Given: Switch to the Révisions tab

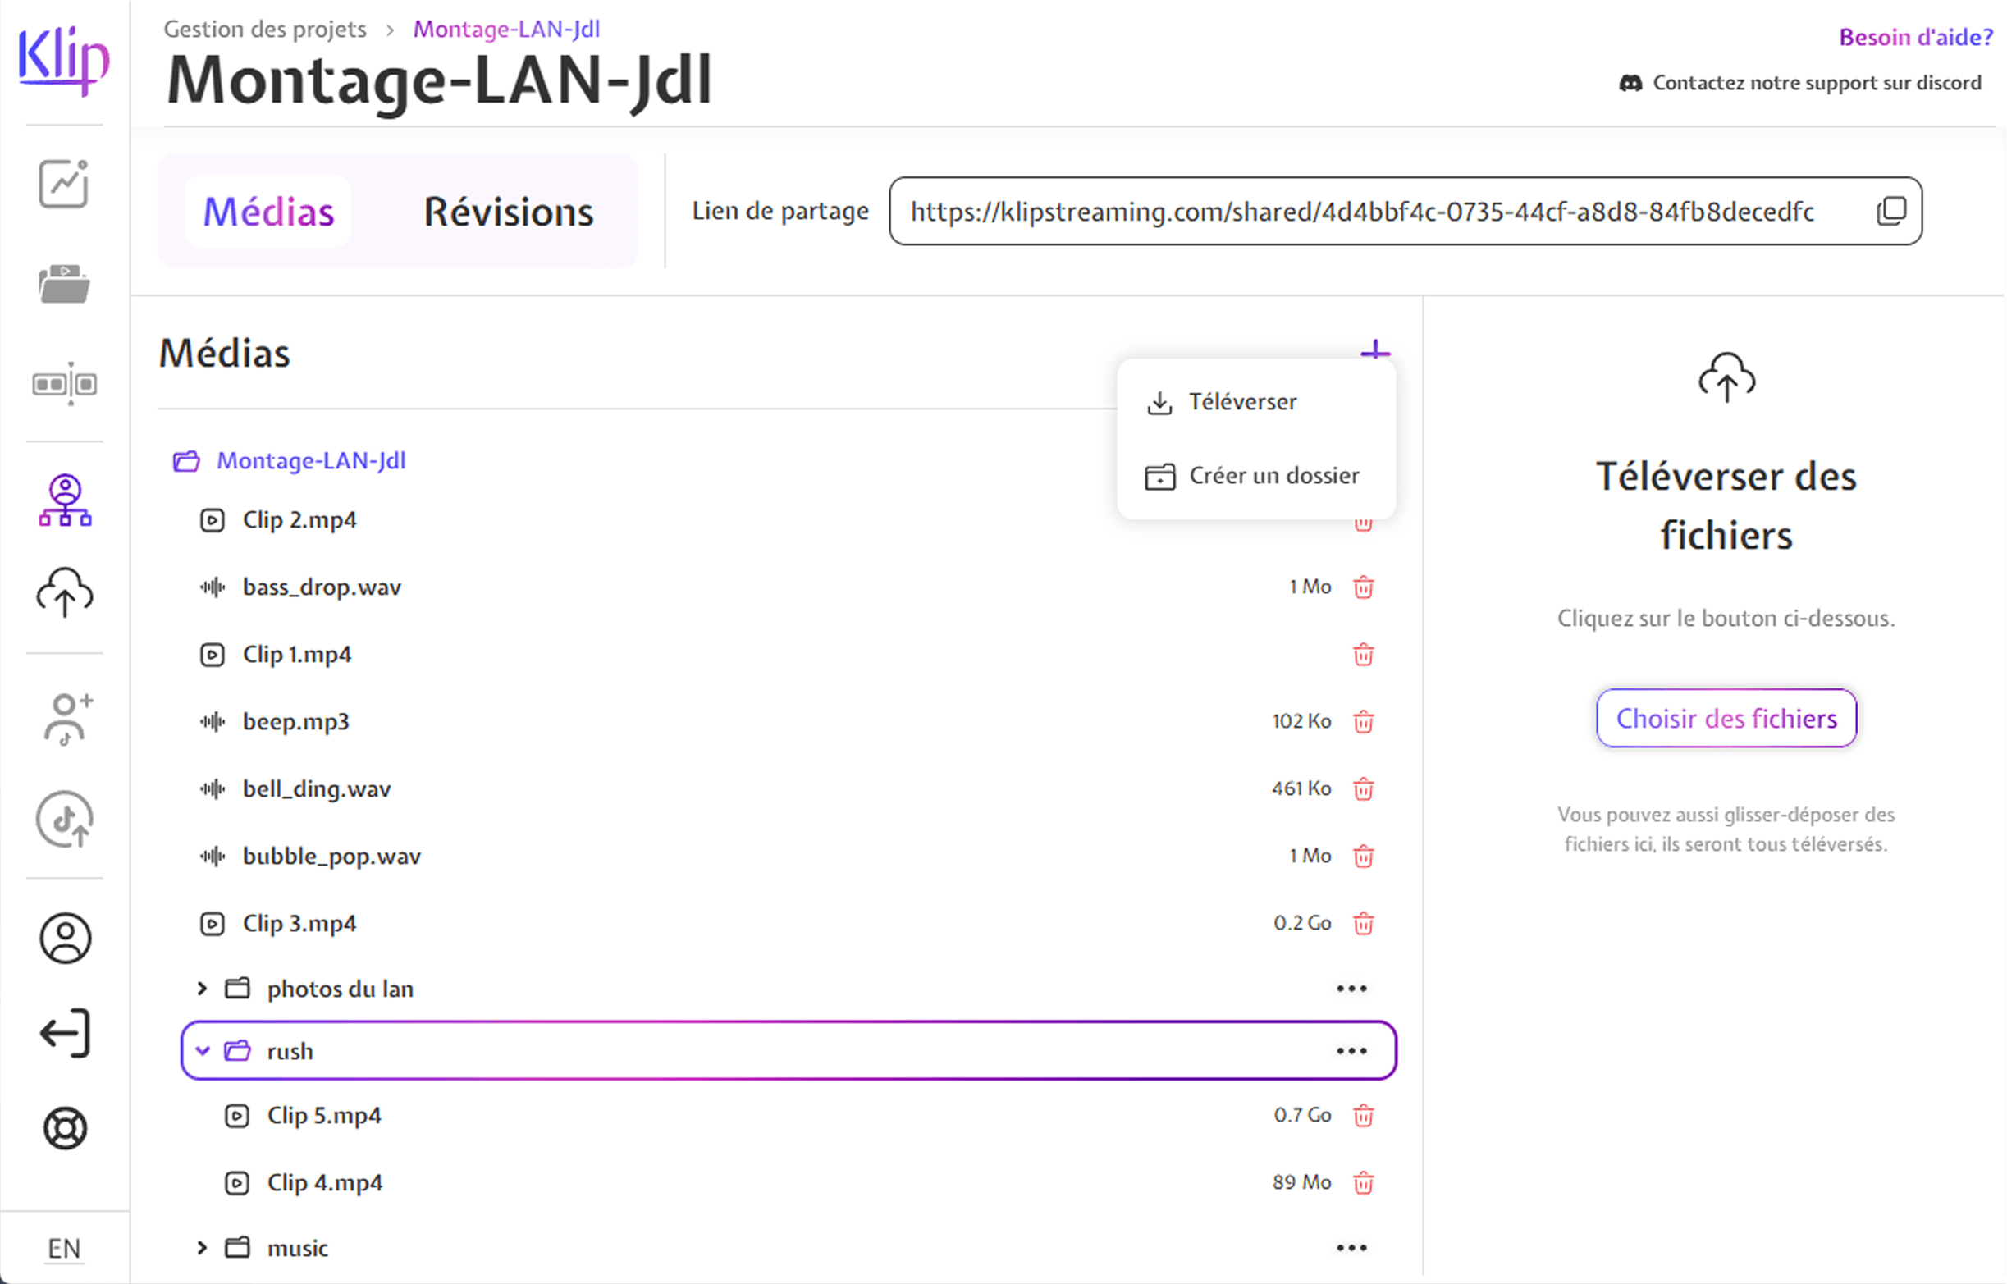Looking at the screenshot, I should pyautogui.click(x=508, y=212).
